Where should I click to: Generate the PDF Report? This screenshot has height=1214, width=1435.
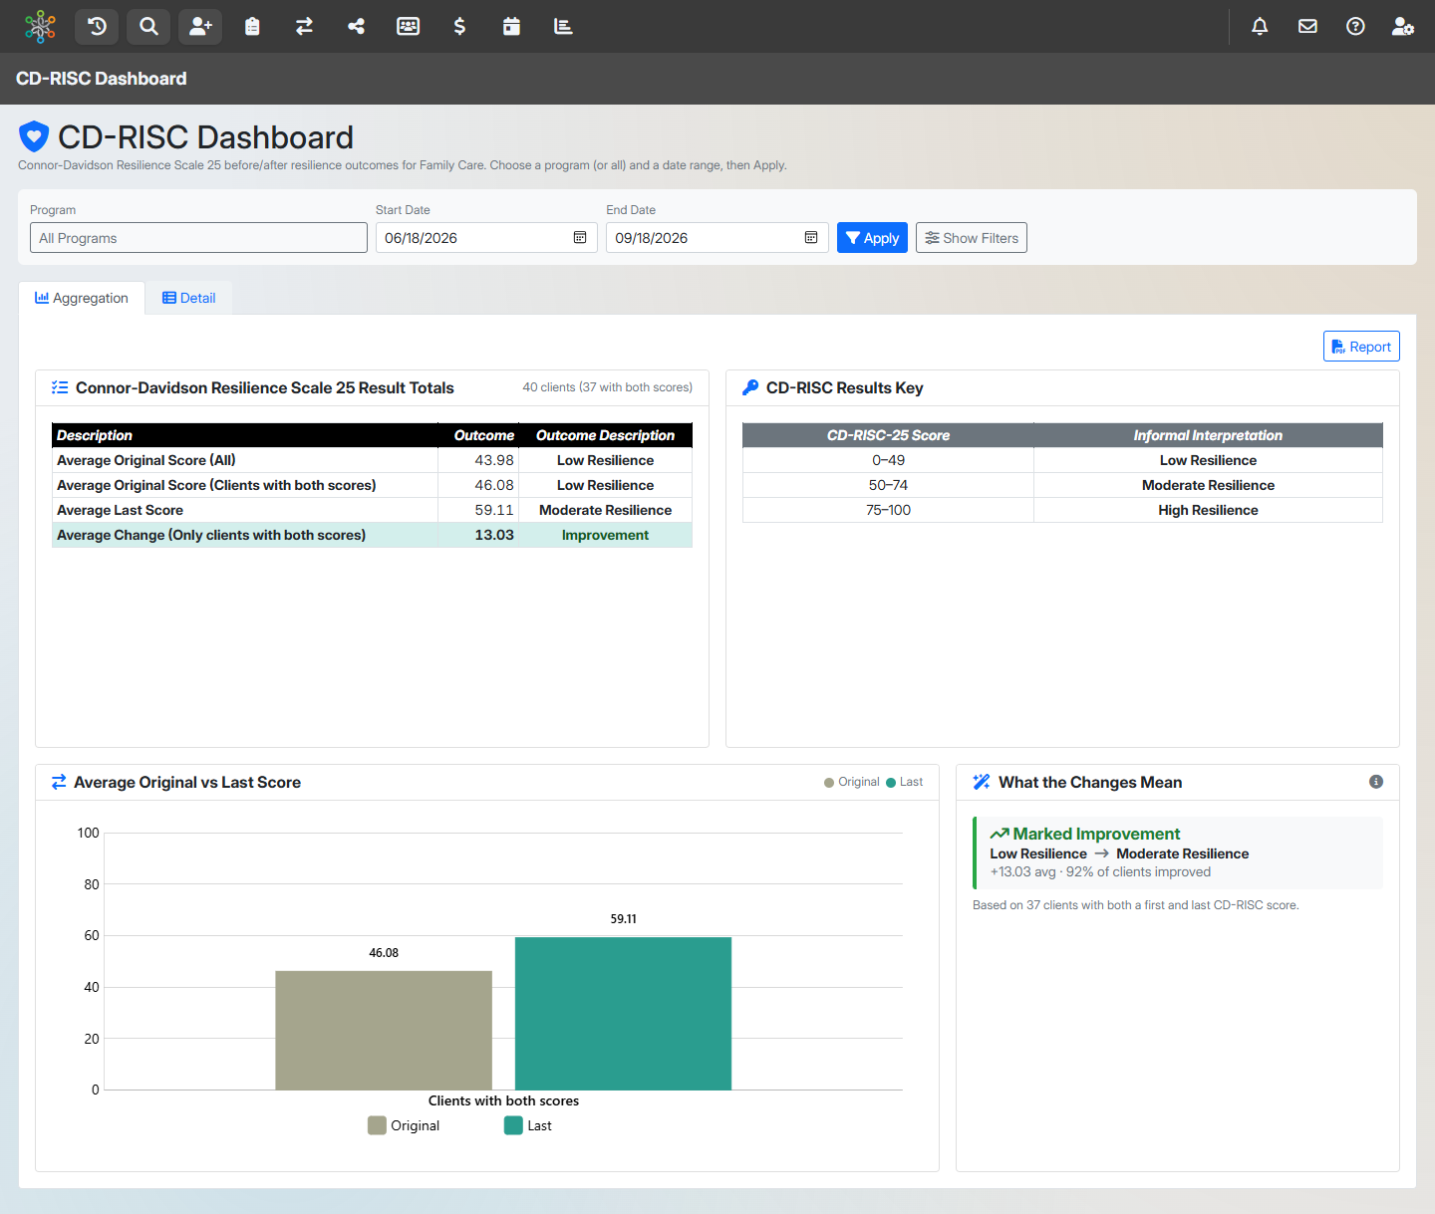click(x=1361, y=347)
